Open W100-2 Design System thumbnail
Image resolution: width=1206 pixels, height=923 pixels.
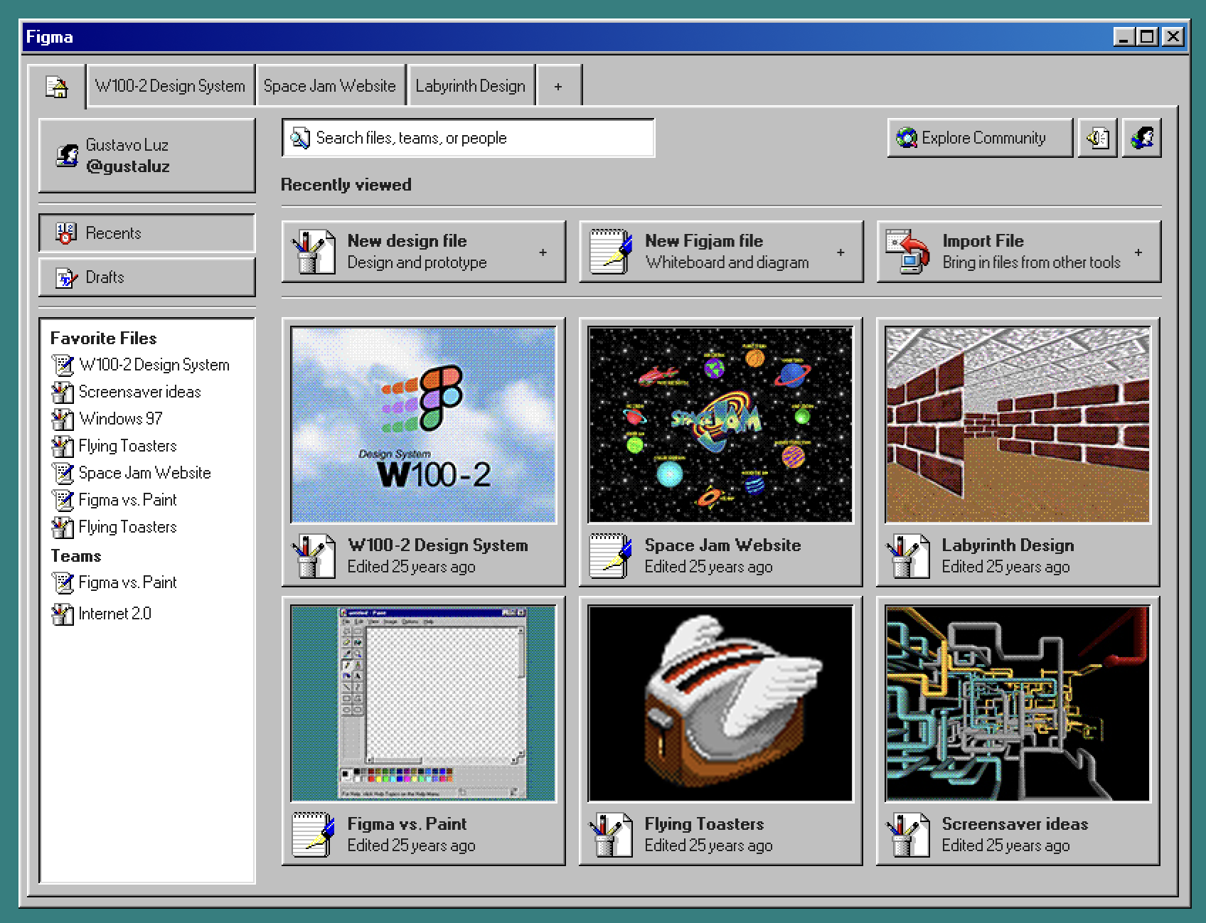pos(424,425)
